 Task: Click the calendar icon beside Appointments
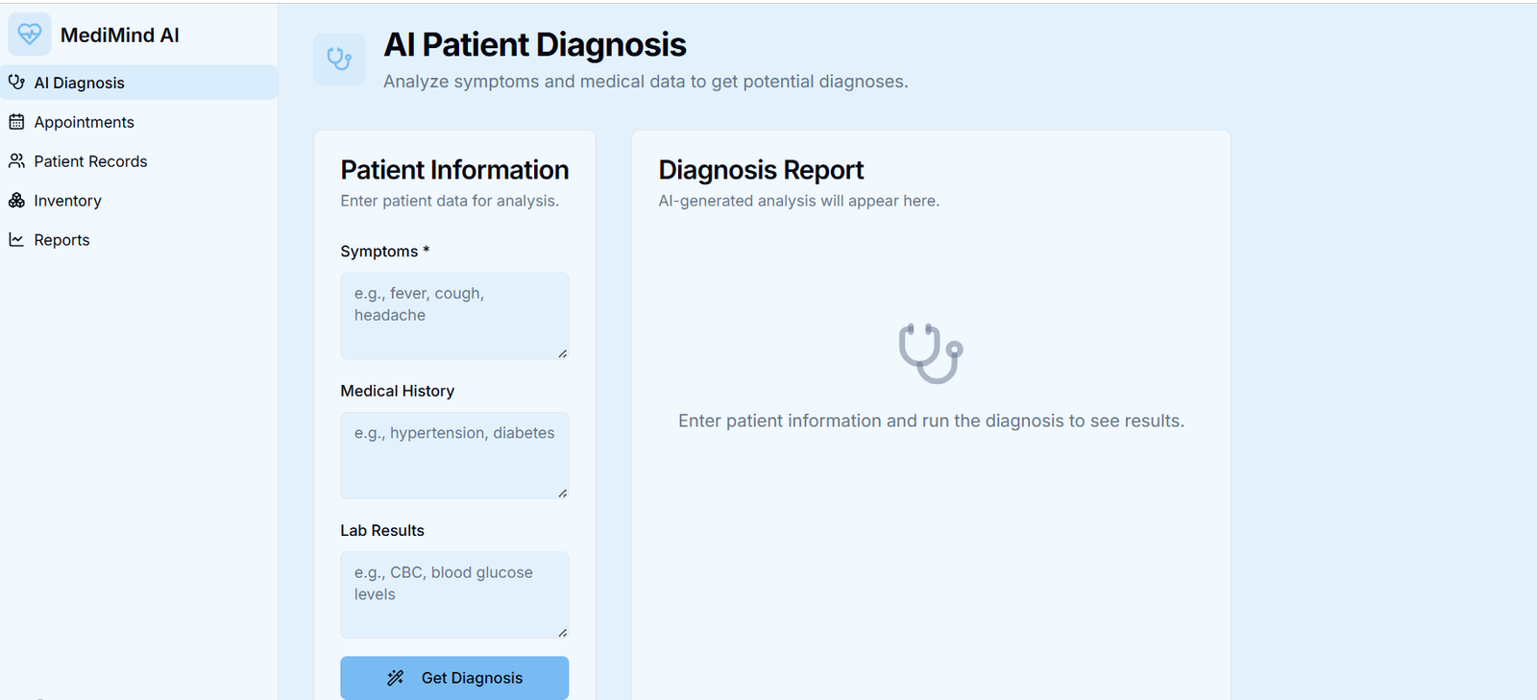pos(16,122)
